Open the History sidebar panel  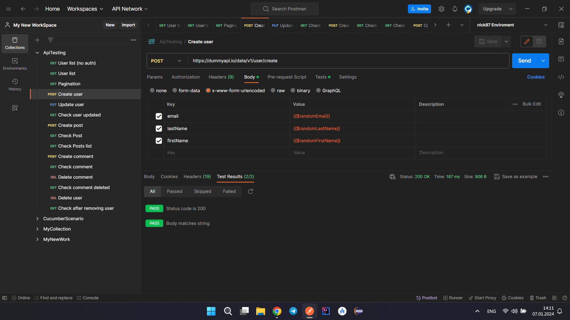pos(15,85)
